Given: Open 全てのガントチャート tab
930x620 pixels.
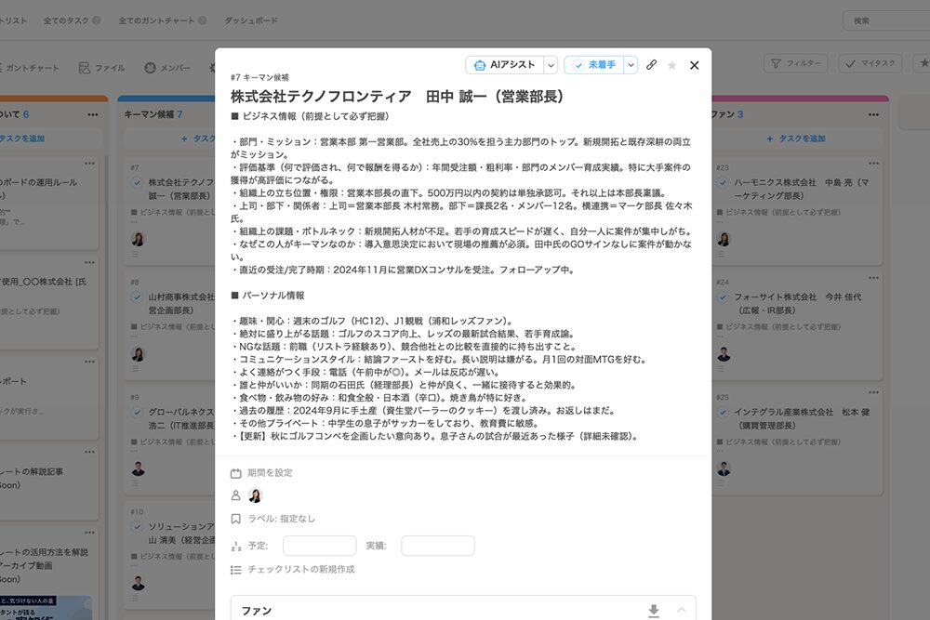Looking at the screenshot, I should 156,20.
